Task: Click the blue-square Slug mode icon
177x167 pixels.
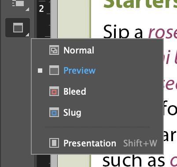Action: tap(54, 112)
